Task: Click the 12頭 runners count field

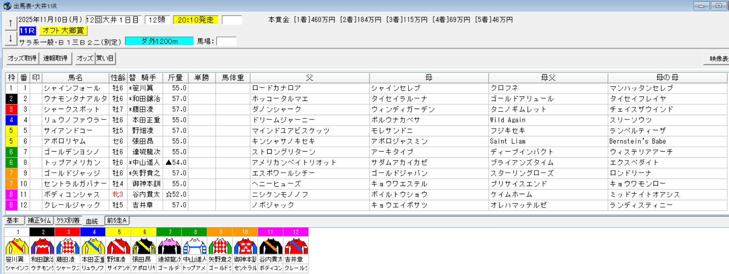Action: coord(157,20)
